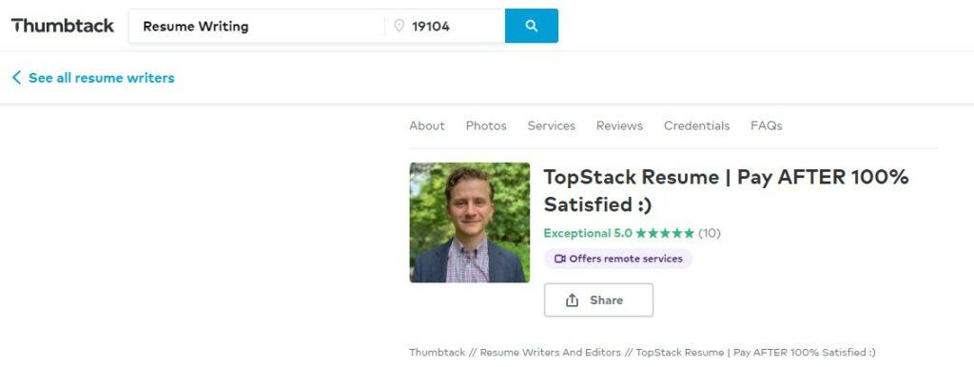Viewport: 974px width, 367px height.
Task: Go to the Services tab
Action: click(551, 126)
